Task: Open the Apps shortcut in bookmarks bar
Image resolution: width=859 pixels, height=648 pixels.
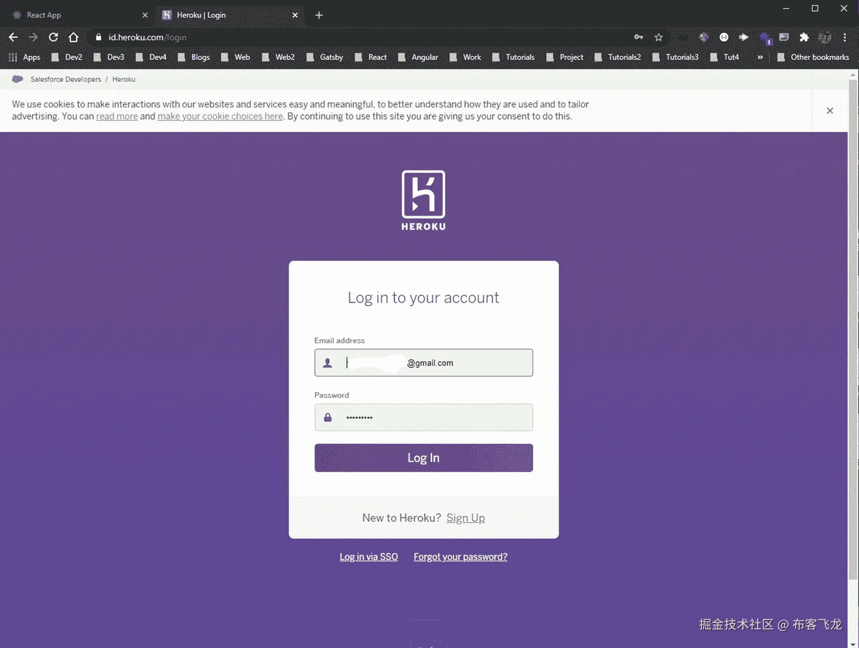Action: (x=24, y=57)
